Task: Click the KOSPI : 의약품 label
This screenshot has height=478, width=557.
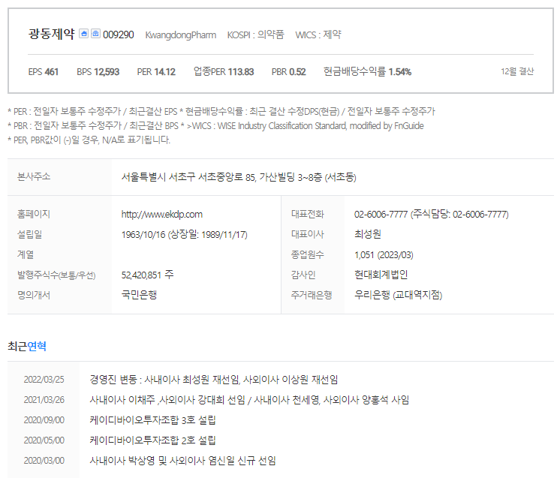Action: pos(256,35)
